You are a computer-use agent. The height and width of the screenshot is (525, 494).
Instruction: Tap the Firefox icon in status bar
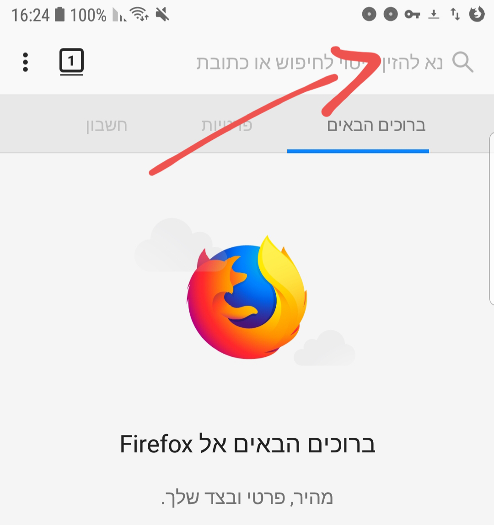click(x=477, y=14)
